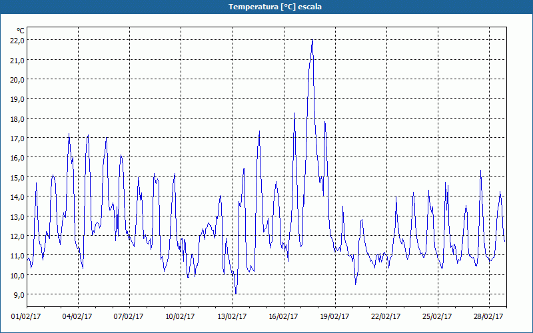Image resolution: width=533 pixels, height=333 pixels.
Task: Click the 'Temperatura [°C] escala' title bar
Action: 266,7
